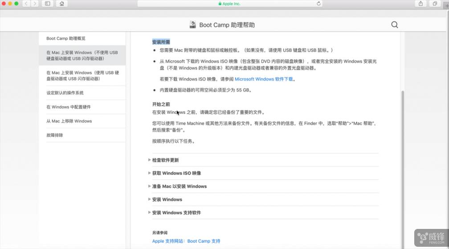Image resolution: width=449 pixels, height=249 pixels.
Task: Select 在 Mac 上安装 Windows（不使用 USB） sidebar item
Action: coord(82,55)
